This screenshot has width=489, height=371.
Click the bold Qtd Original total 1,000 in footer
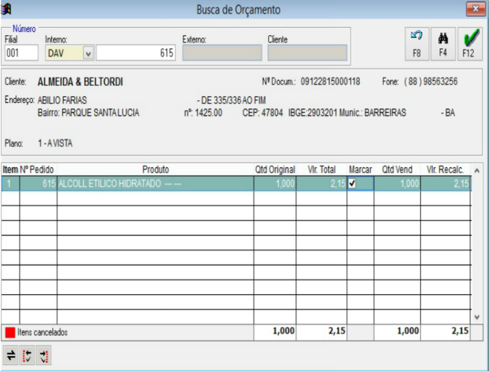[284, 331]
